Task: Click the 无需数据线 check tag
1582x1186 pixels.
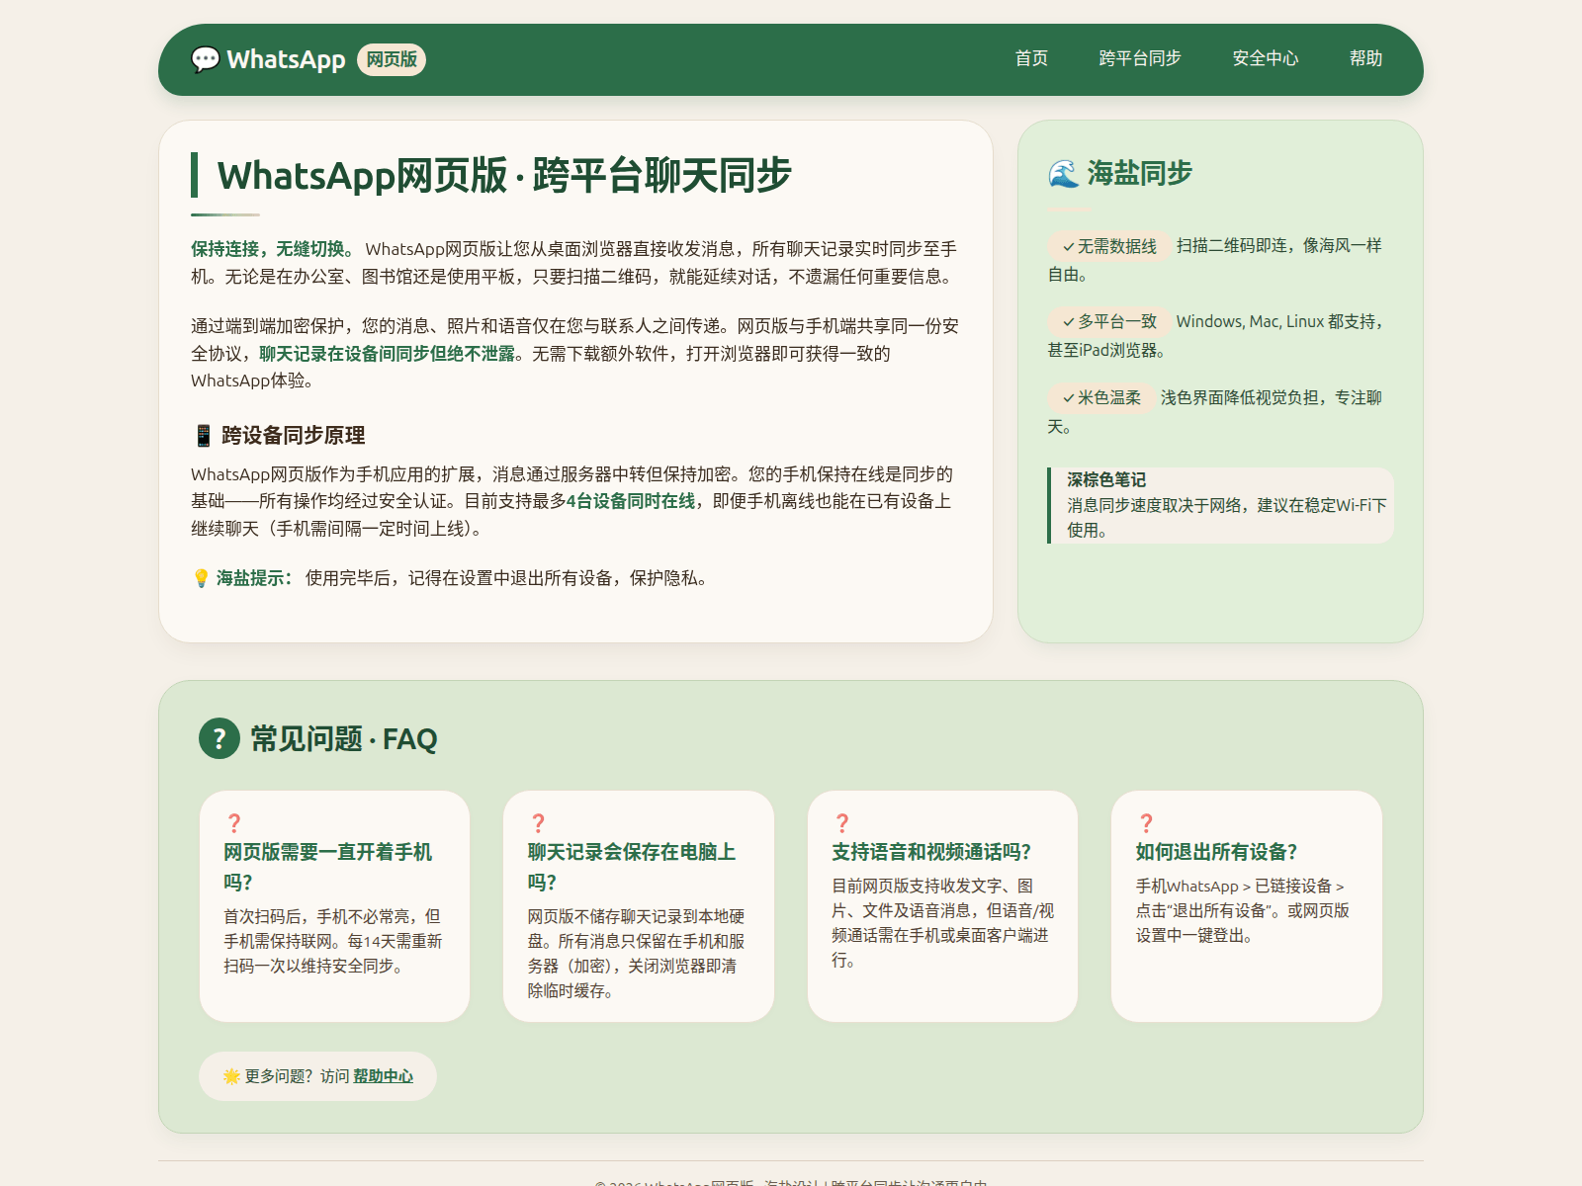Action: tap(1109, 246)
